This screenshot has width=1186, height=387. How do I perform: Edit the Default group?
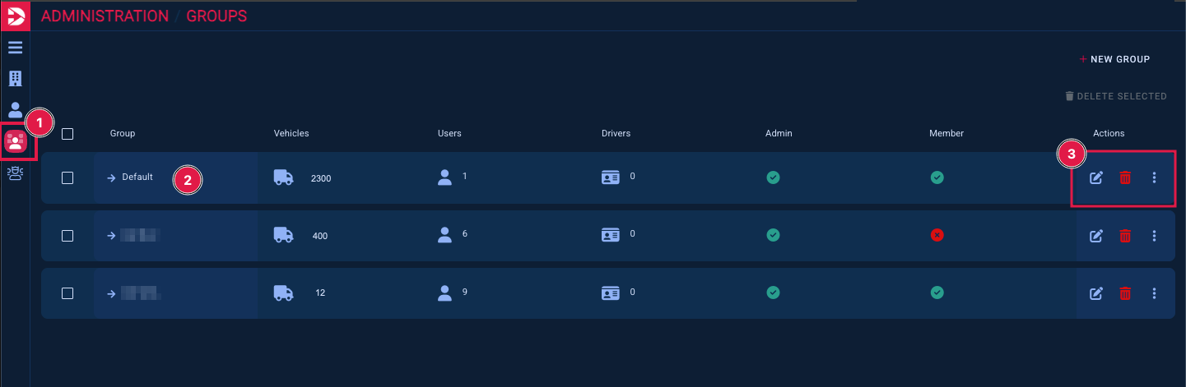pyautogui.click(x=1095, y=177)
